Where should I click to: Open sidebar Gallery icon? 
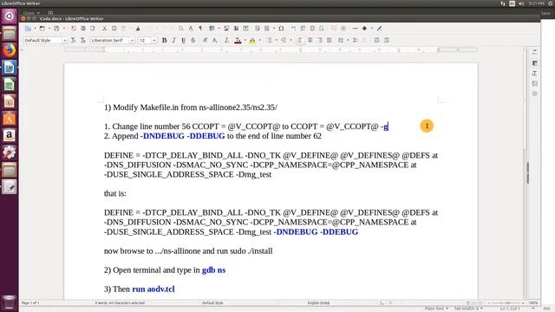(x=534, y=83)
